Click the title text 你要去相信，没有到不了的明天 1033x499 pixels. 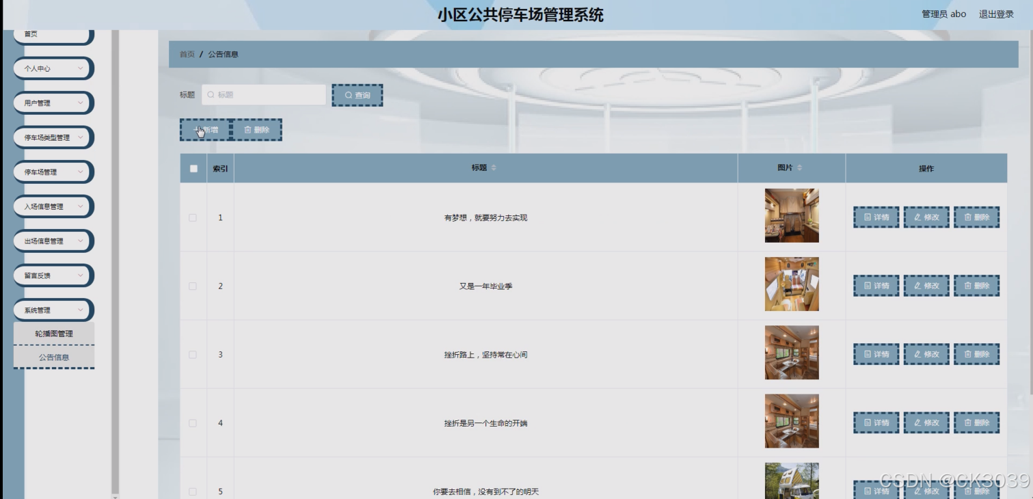coord(485,491)
